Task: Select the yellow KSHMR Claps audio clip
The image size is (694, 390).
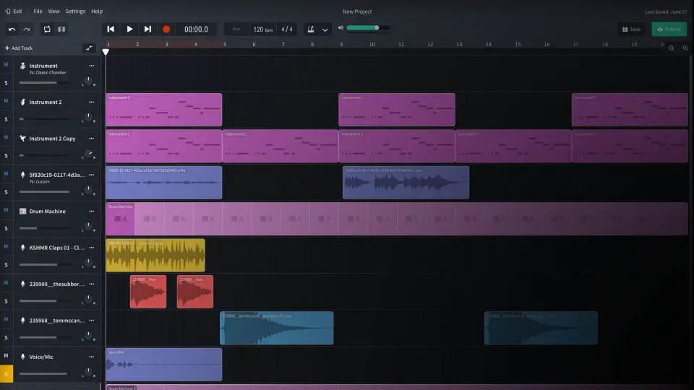Action: point(155,255)
